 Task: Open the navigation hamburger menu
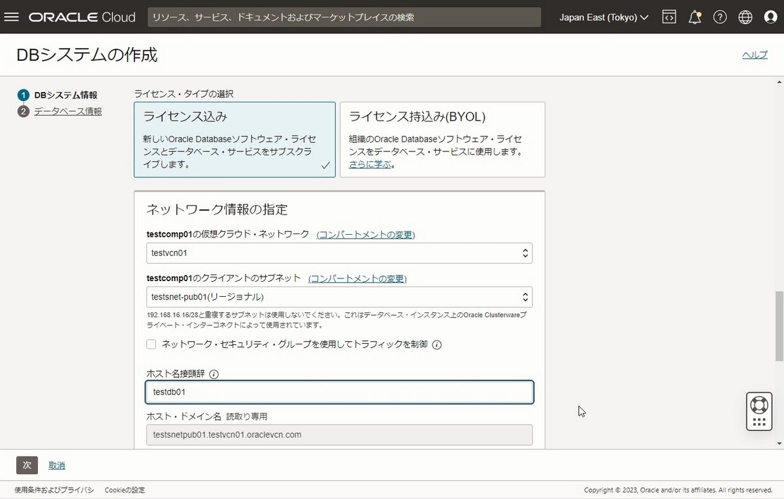tap(12, 17)
